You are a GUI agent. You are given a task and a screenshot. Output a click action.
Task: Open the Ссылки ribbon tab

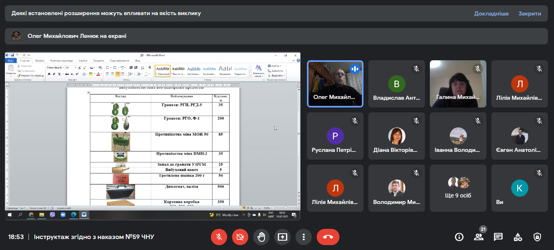[83, 60]
